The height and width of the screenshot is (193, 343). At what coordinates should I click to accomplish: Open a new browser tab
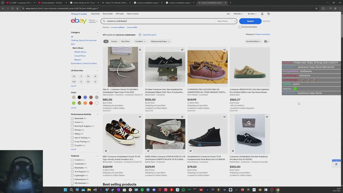coord(230,3)
